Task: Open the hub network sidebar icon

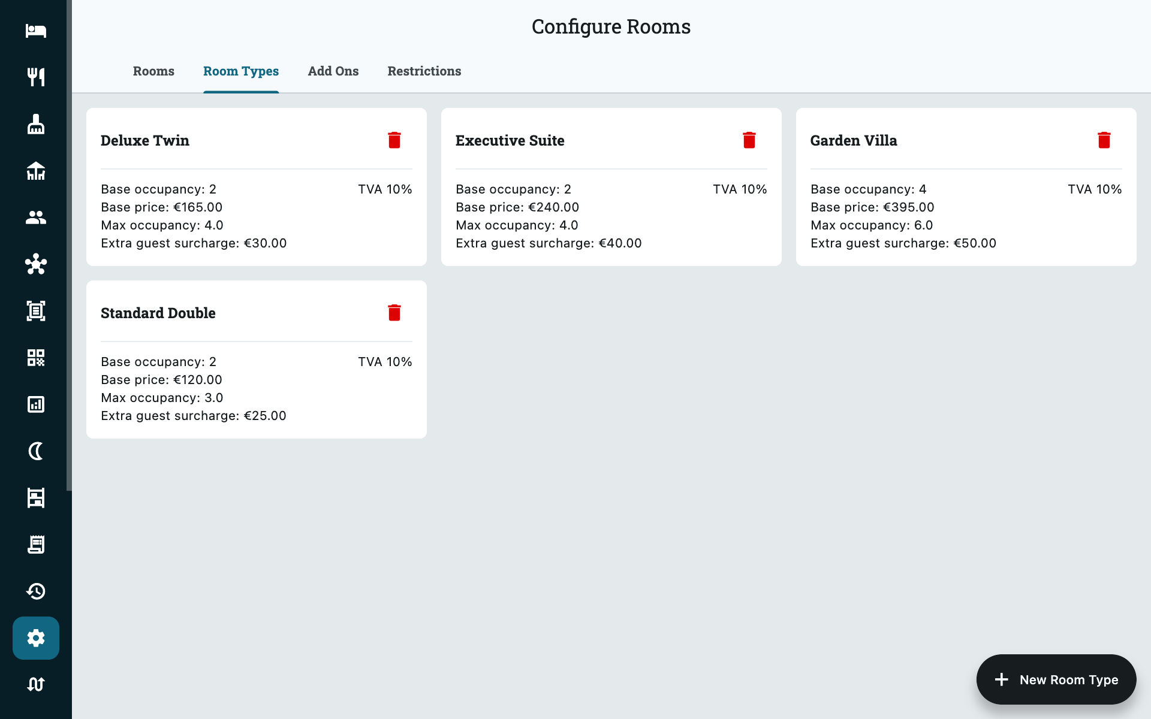Action: (36, 264)
